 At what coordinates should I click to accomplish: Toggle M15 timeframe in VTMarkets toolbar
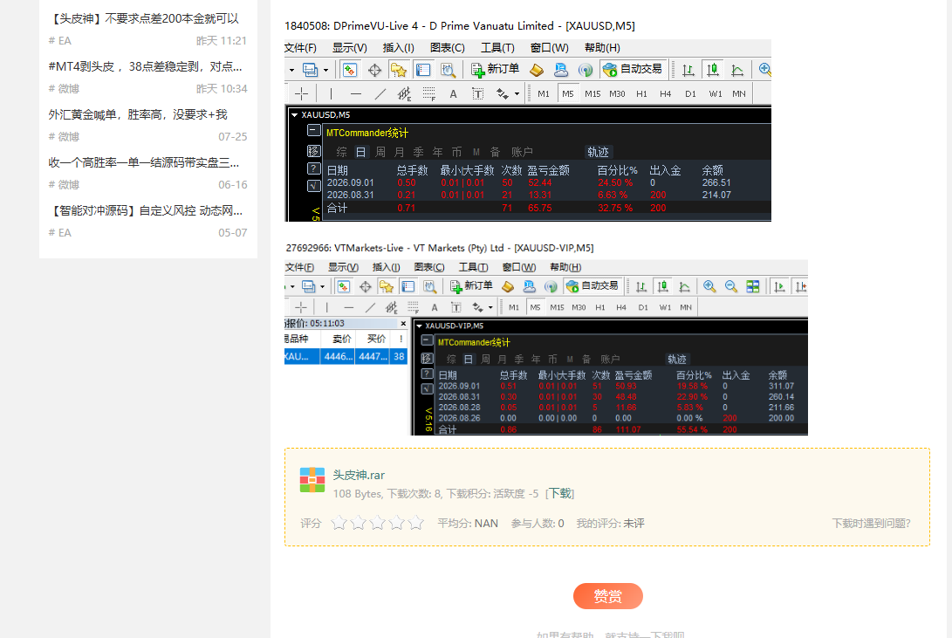(557, 307)
